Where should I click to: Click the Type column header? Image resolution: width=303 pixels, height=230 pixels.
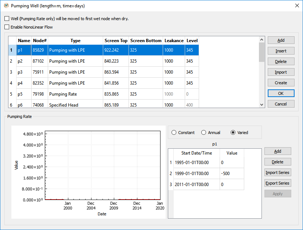click(x=75, y=40)
